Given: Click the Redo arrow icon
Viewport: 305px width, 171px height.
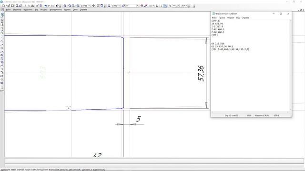Looking at the screenshot, I should pyautogui.click(x=49, y=6).
